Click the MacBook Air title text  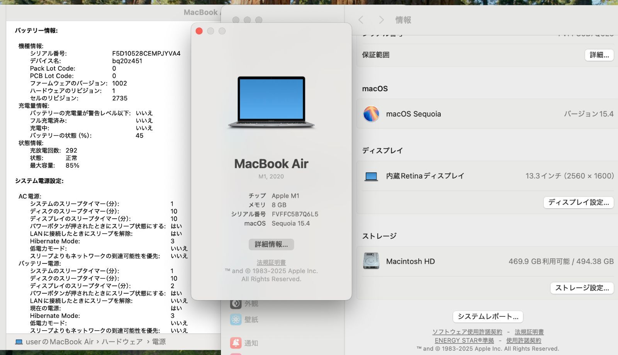[271, 164]
